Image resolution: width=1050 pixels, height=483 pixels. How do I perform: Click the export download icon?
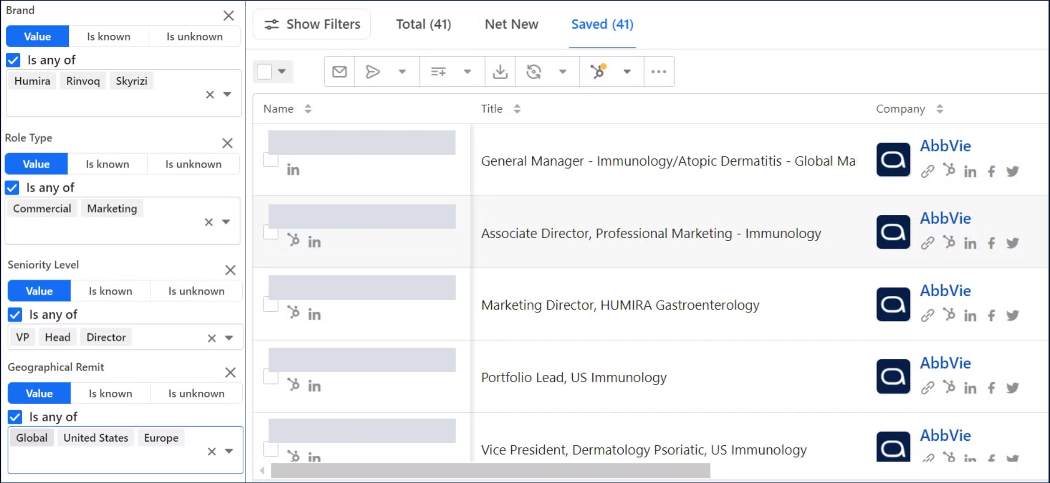coord(500,71)
